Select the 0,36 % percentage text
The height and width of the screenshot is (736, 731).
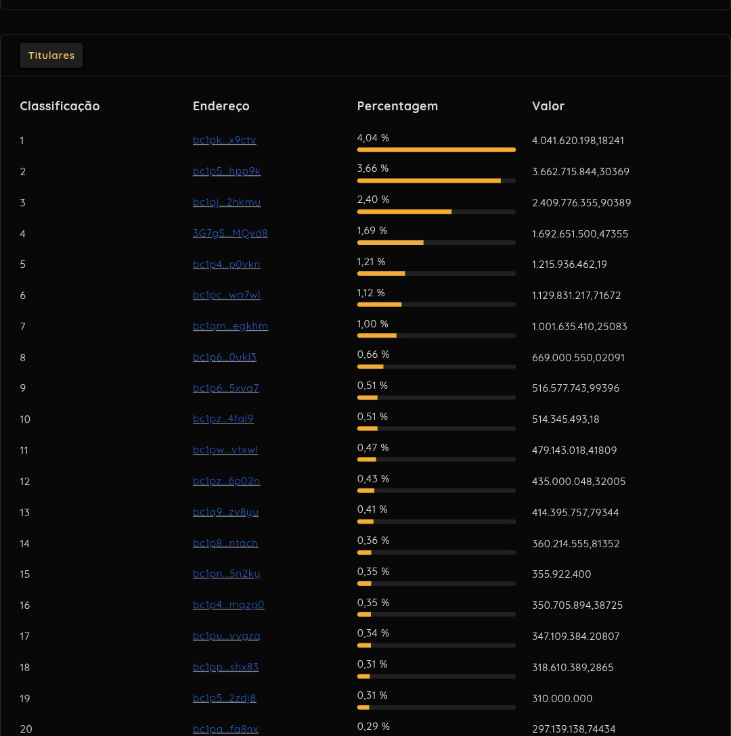pos(373,540)
